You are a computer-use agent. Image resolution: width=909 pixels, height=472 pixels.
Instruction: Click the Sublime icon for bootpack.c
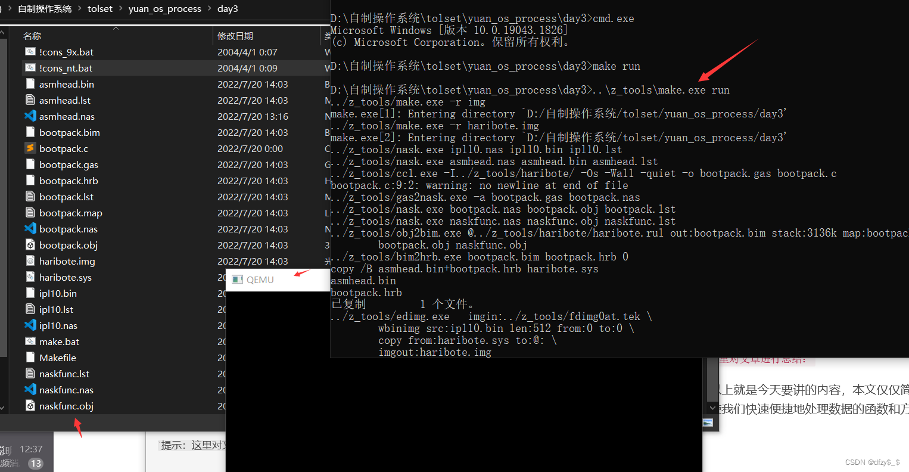point(30,148)
